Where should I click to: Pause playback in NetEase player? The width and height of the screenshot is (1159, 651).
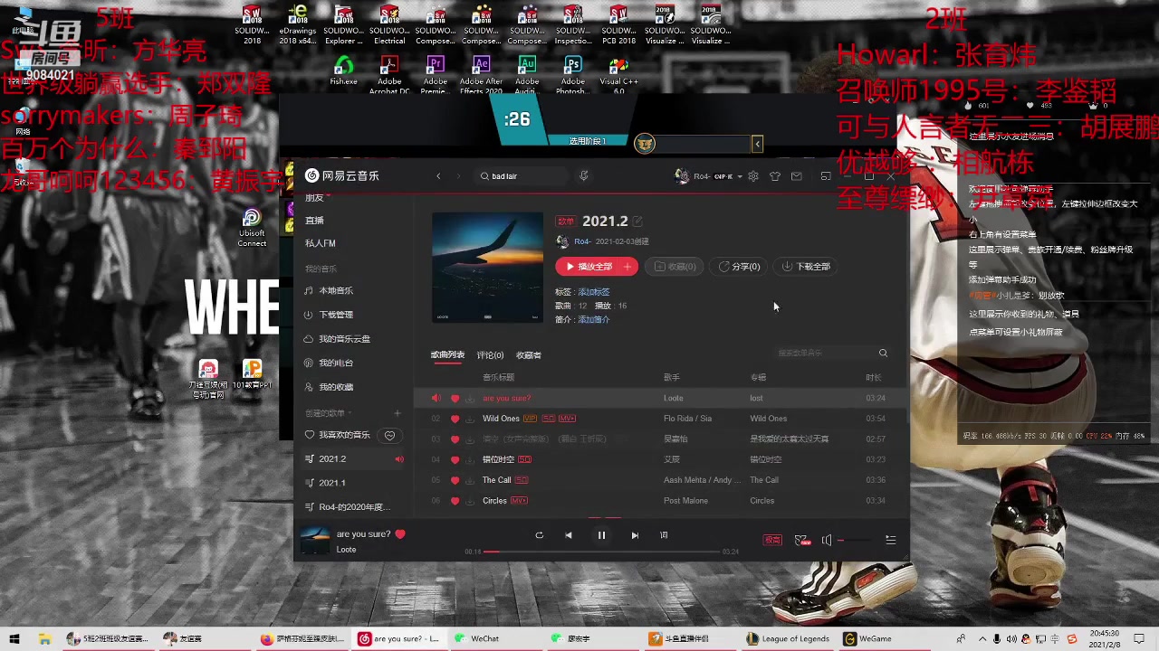click(601, 535)
